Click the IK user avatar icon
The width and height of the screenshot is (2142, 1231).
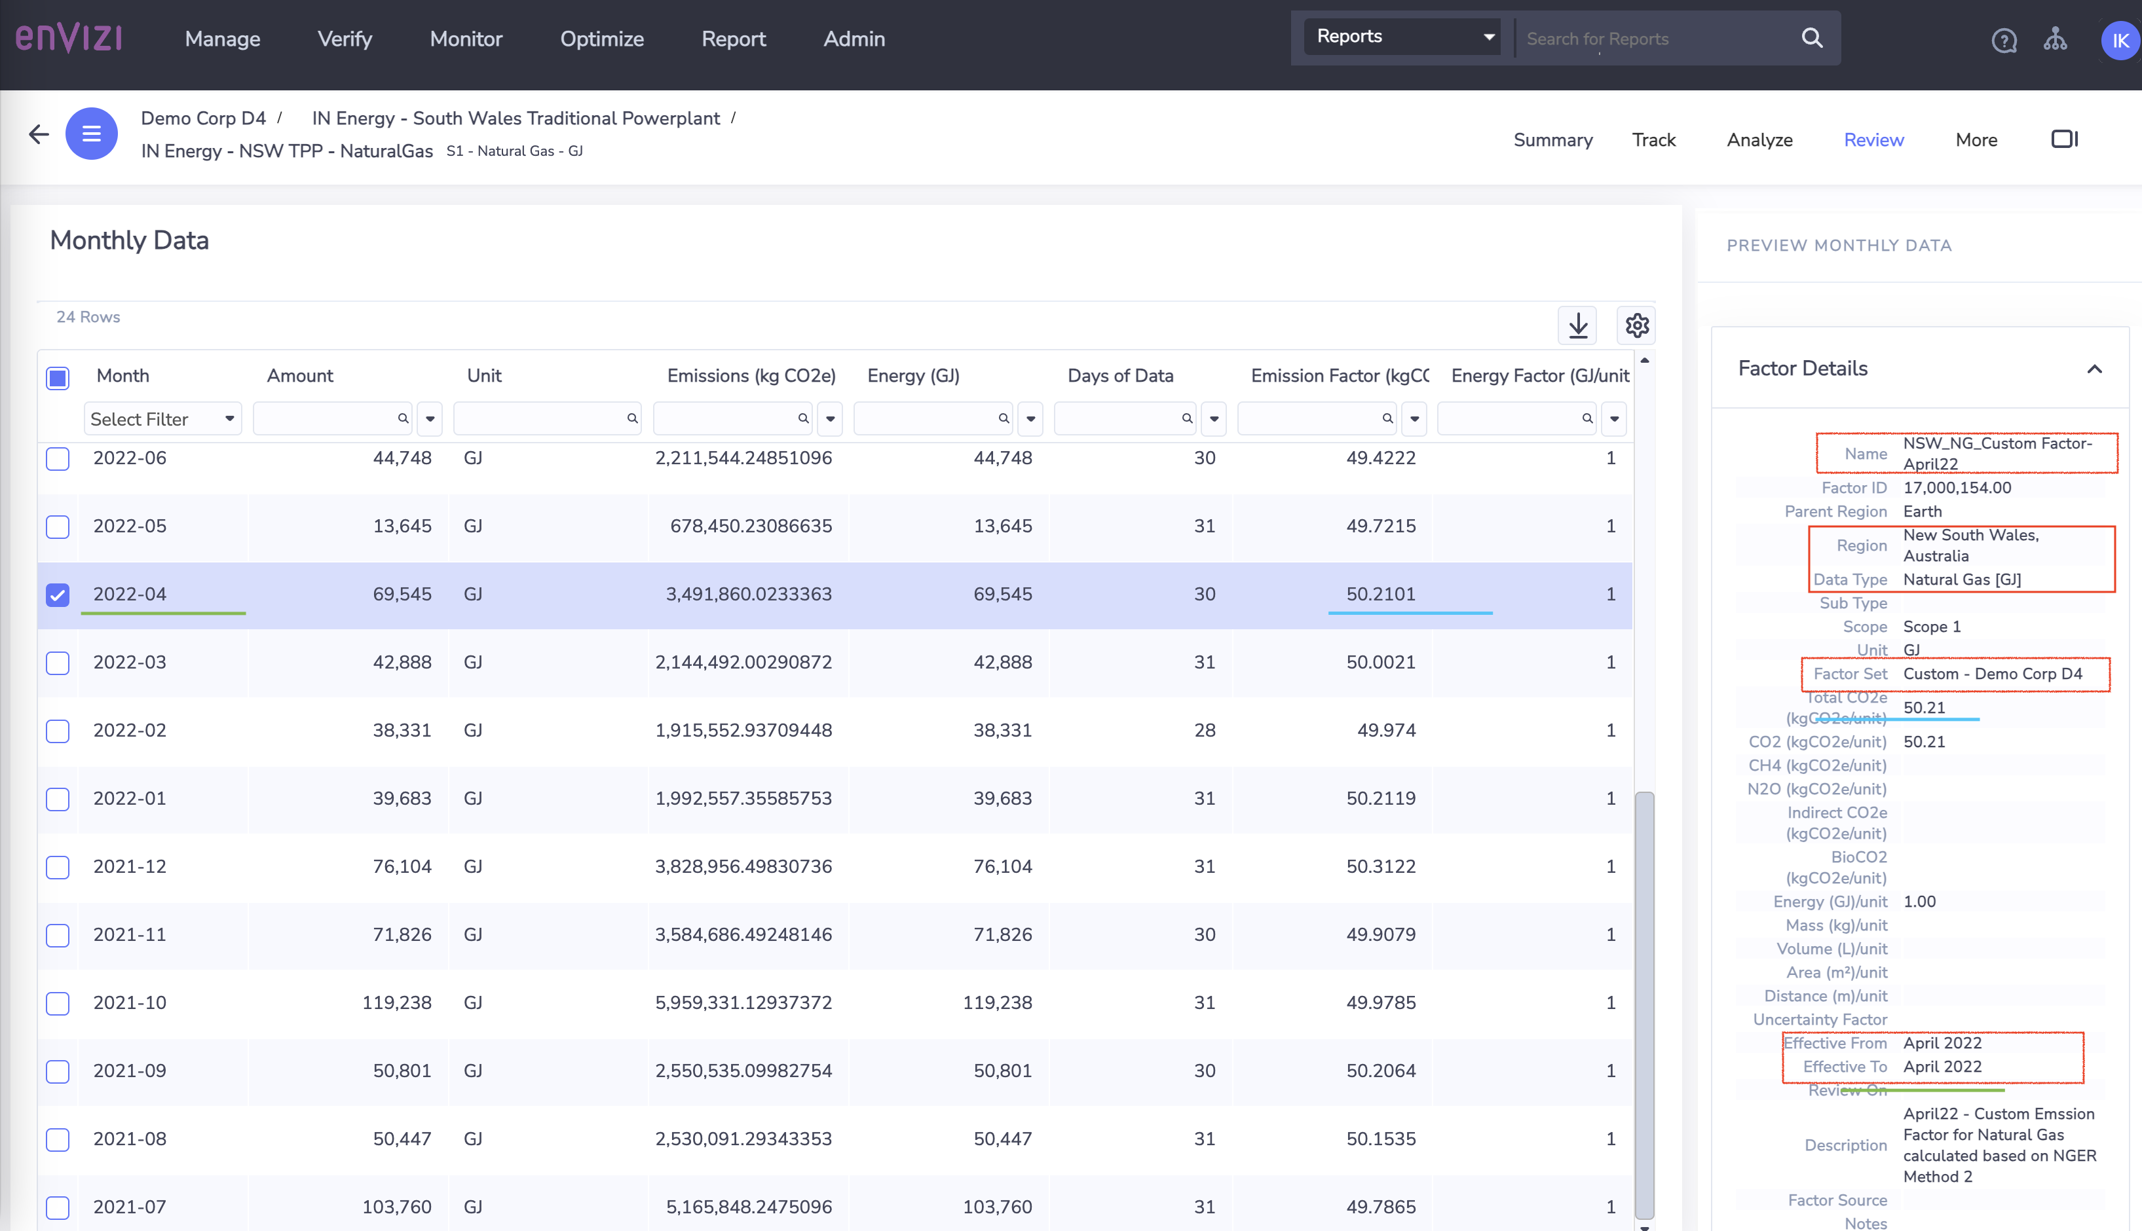pos(2119,40)
